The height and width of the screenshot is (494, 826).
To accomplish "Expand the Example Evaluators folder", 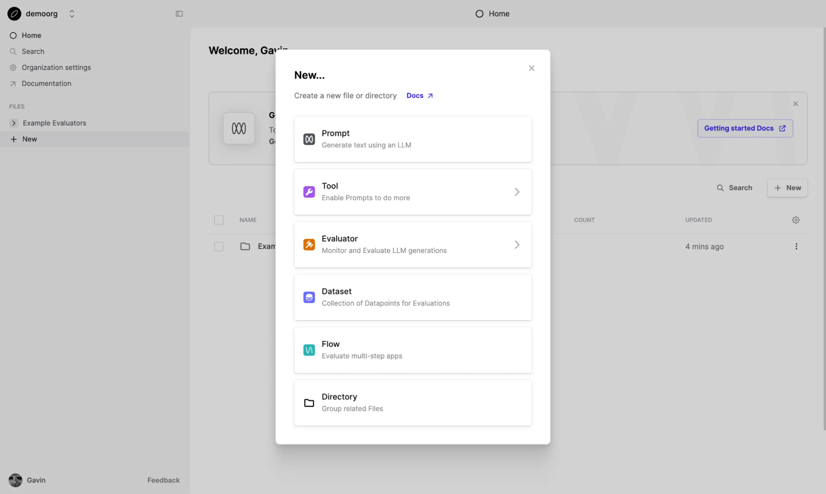I will click(x=14, y=123).
